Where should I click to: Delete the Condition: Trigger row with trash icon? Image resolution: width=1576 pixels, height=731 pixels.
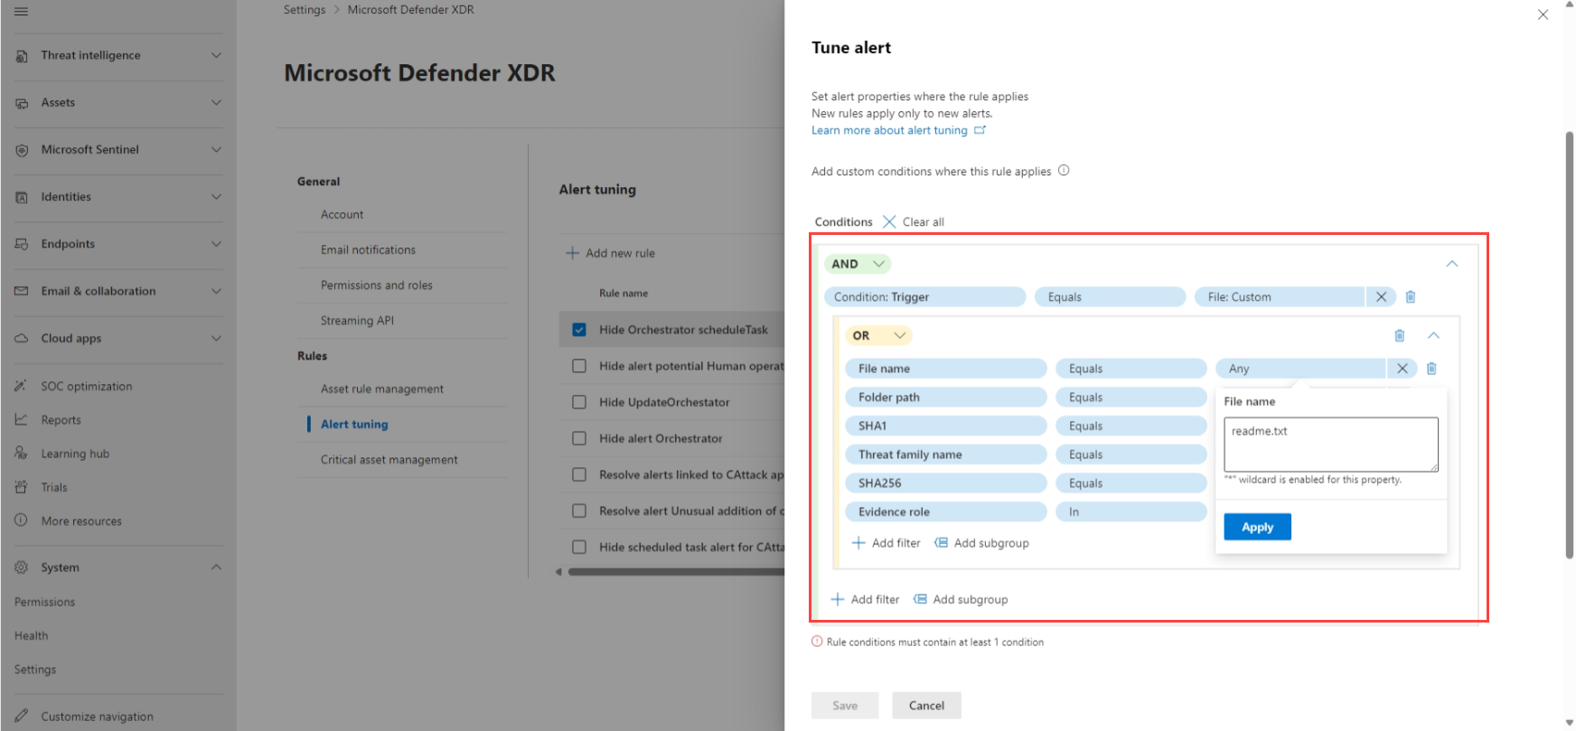1411,296
